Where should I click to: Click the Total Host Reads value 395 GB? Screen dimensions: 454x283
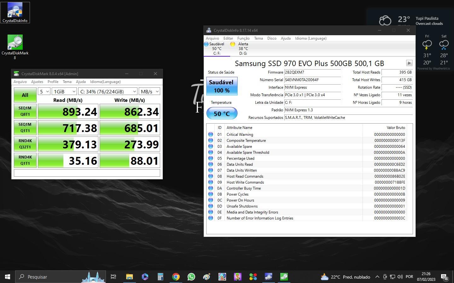tap(397, 72)
